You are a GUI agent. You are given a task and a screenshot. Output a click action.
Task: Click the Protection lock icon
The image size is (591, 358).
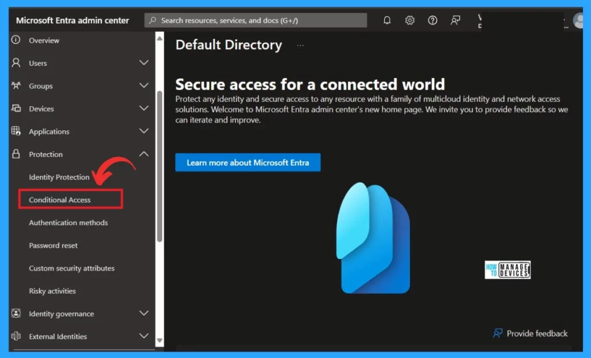16,154
